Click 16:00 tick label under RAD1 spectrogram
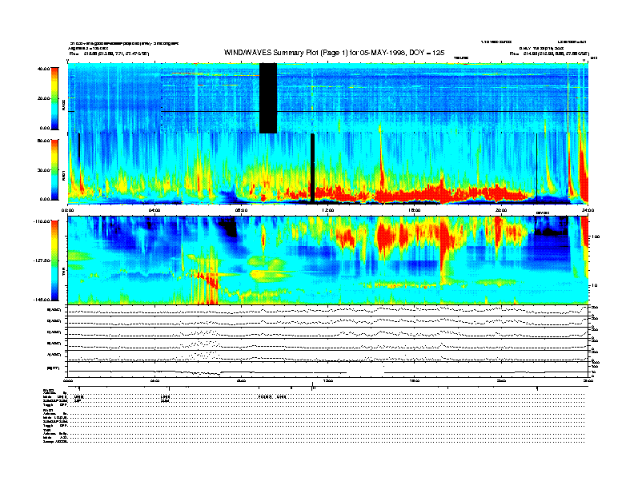The height and width of the screenshot is (489, 634). pyautogui.click(x=415, y=210)
